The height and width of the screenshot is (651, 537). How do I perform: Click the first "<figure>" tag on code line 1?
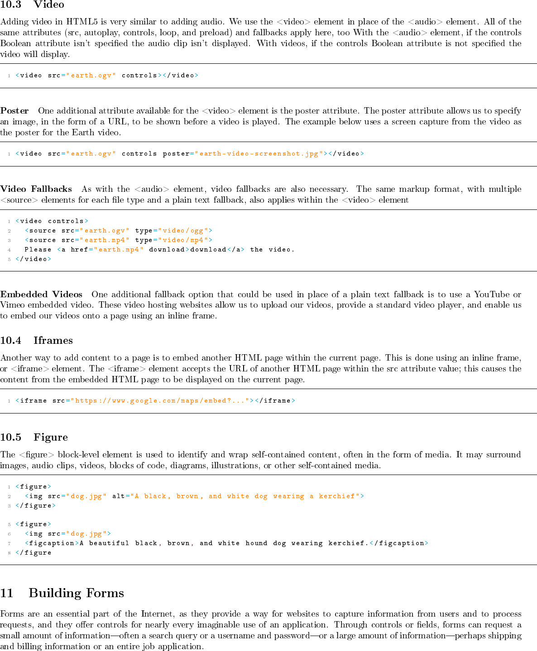(x=34, y=487)
